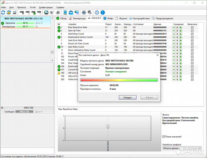
Task: Click the blue info about icon
Action: [x=101, y=13]
